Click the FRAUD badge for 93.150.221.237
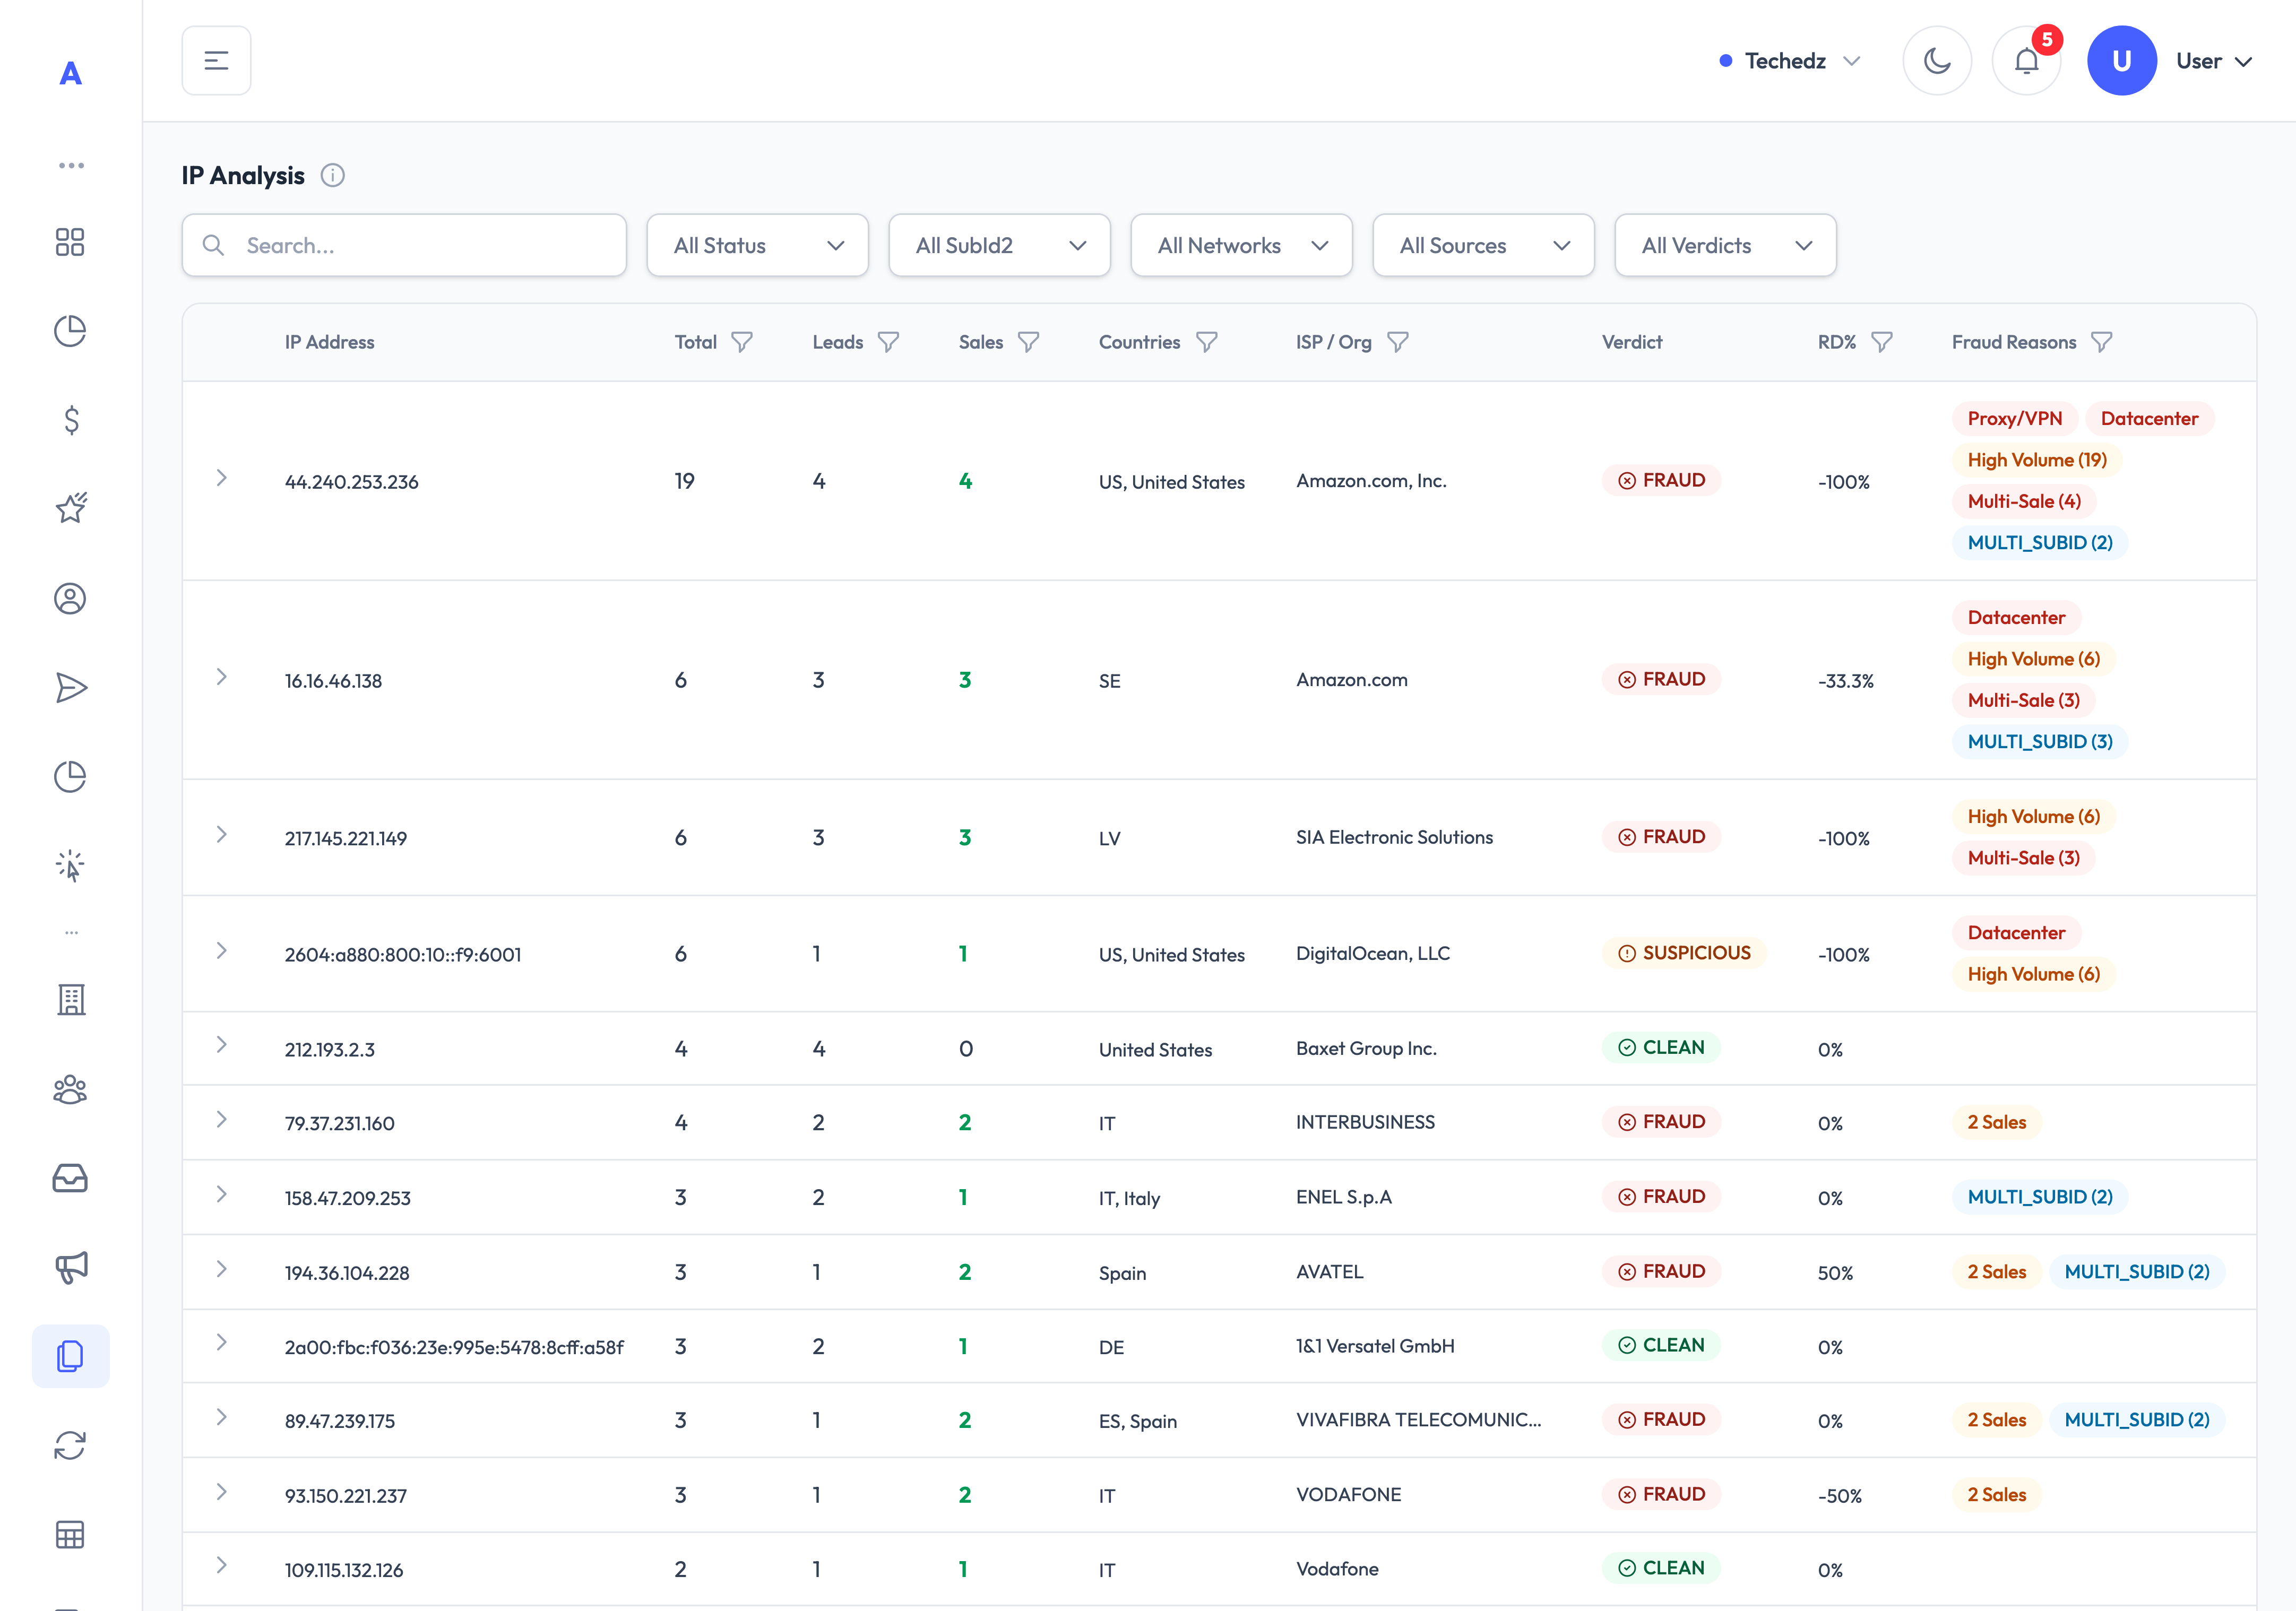Viewport: 2296px width, 1611px height. 1661,1495
